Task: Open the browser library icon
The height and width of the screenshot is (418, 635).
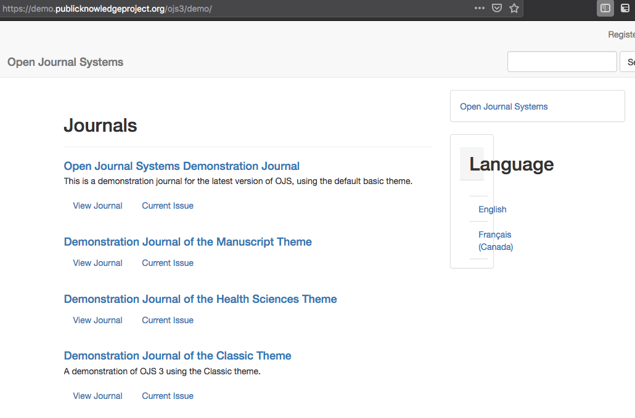Action: tap(626, 9)
